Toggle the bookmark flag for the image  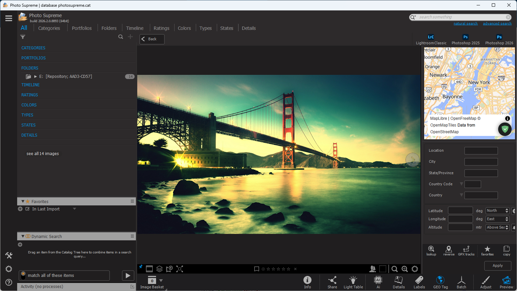(257, 269)
